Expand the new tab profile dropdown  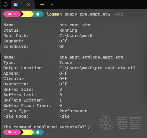click(52, 5)
